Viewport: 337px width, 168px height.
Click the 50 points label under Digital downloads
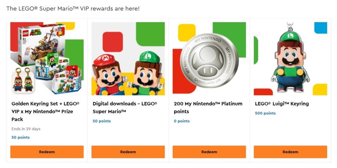click(x=102, y=121)
